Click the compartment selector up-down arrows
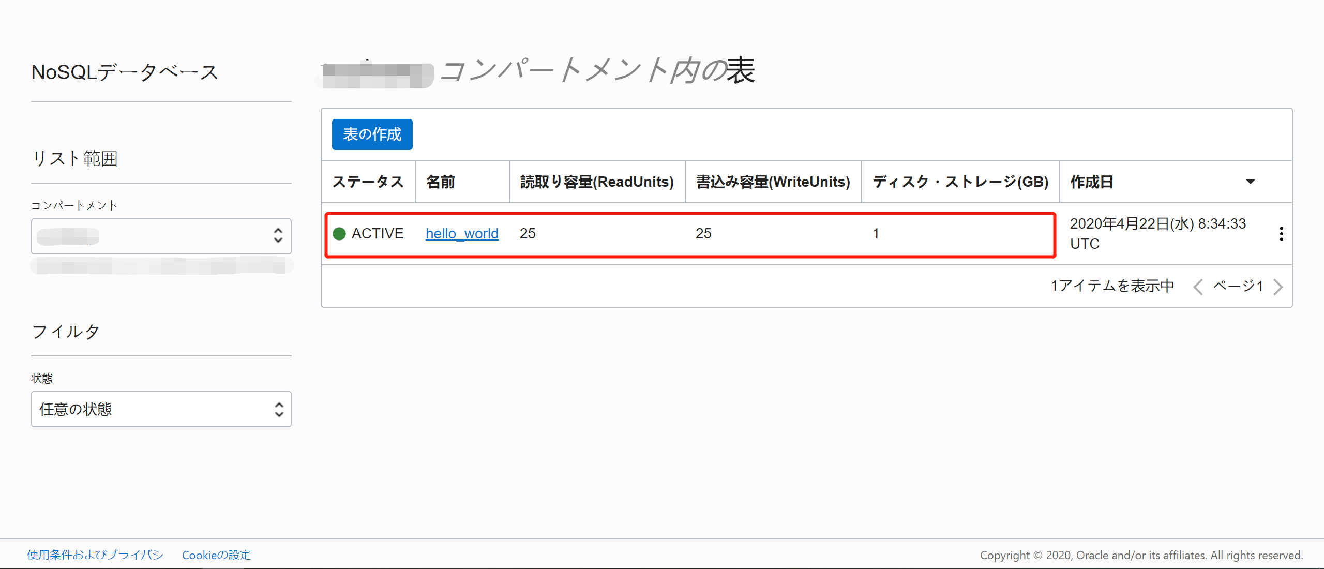 pos(278,236)
